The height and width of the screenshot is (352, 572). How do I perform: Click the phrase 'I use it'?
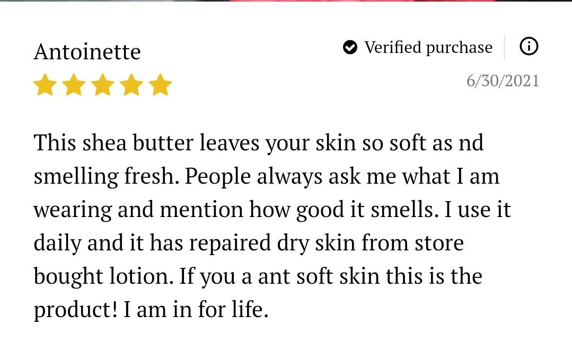(x=478, y=210)
